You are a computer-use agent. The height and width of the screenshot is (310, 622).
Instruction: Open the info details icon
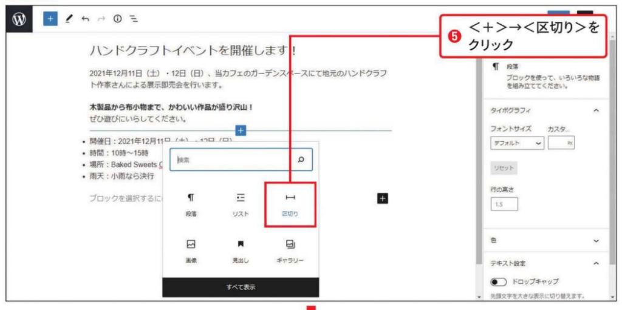click(117, 19)
